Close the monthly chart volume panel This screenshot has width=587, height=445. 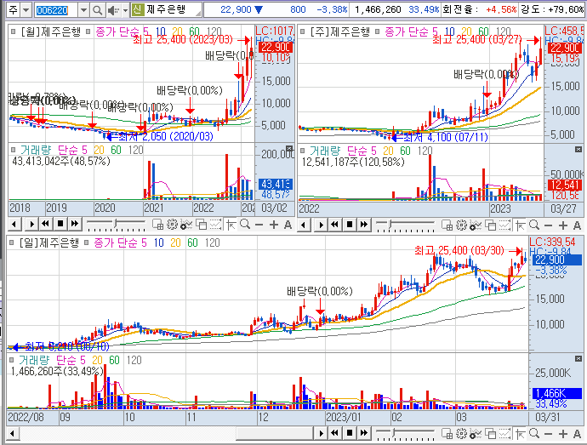(289, 149)
